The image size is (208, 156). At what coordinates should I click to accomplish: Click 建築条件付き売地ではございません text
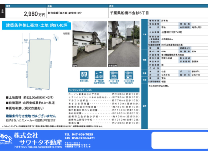pyautogui.click(x=31, y=116)
